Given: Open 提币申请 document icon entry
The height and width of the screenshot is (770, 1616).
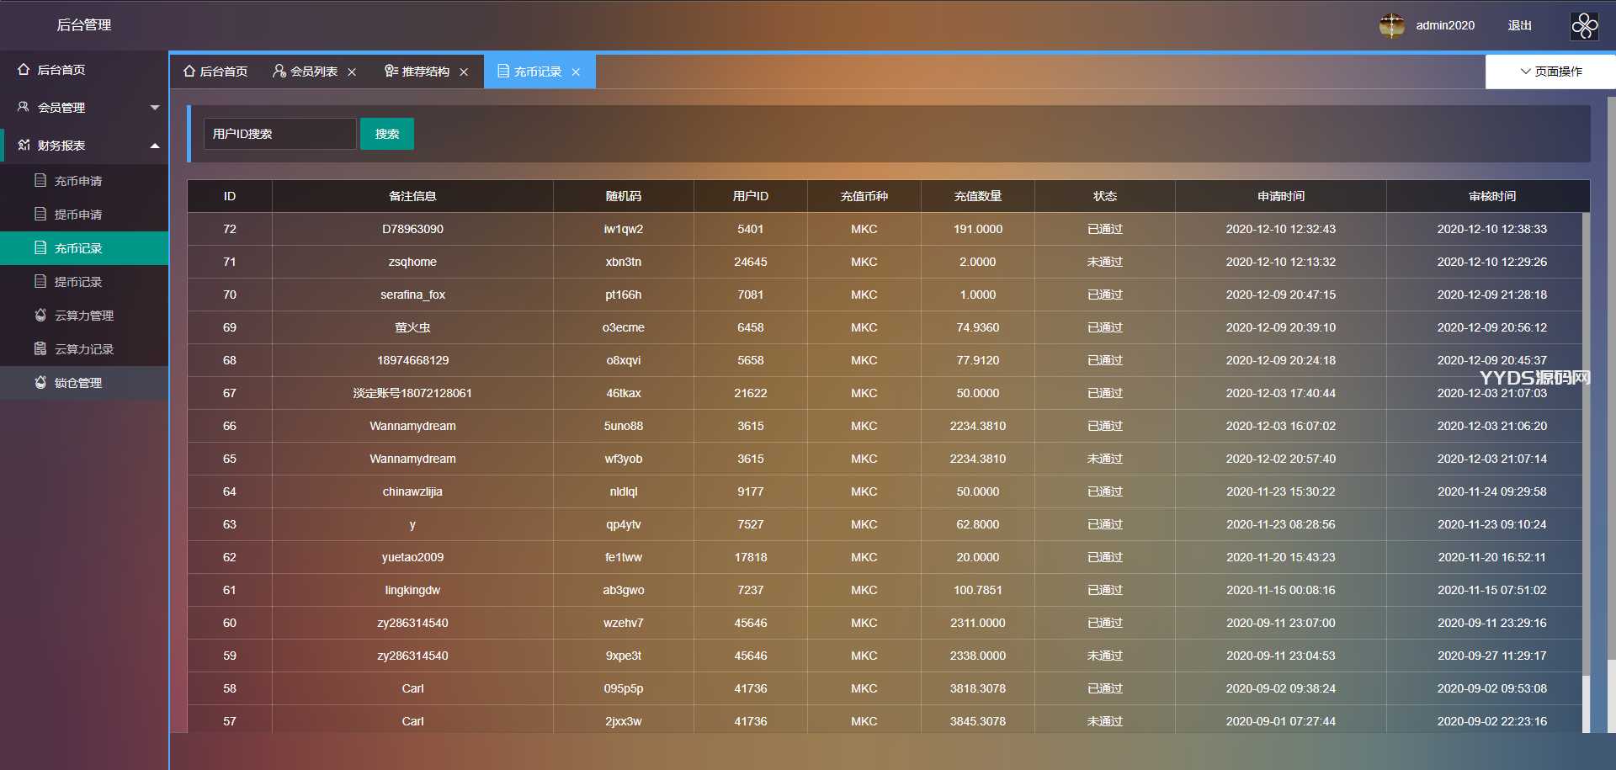Looking at the screenshot, I should point(40,214).
